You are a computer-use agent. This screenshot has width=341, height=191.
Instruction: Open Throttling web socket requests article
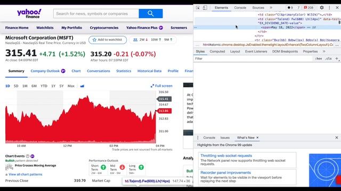pos(226,155)
